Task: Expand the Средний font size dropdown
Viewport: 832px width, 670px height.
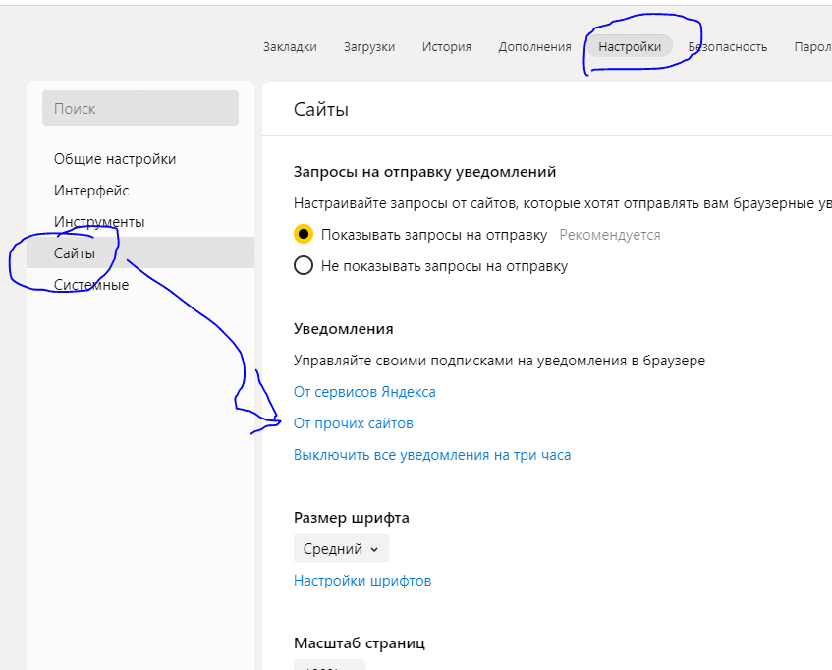Action: point(341,549)
